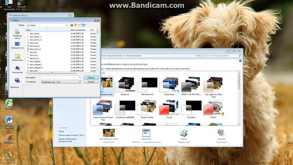Select the aero_ew cursor file
The width and height of the screenshot is (293, 165).
tap(33, 52)
